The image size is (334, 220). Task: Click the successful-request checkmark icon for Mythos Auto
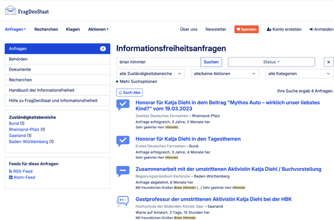click(123, 104)
